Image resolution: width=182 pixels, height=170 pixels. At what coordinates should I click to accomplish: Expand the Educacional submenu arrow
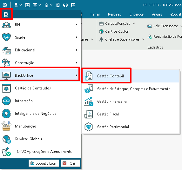tap(76, 50)
